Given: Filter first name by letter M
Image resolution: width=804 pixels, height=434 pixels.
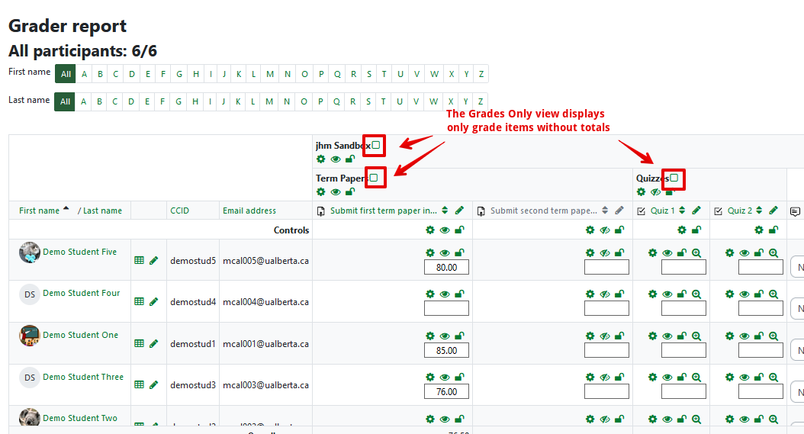Looking at the screenshot, I should pyautogui.click(x=270, y=74).
